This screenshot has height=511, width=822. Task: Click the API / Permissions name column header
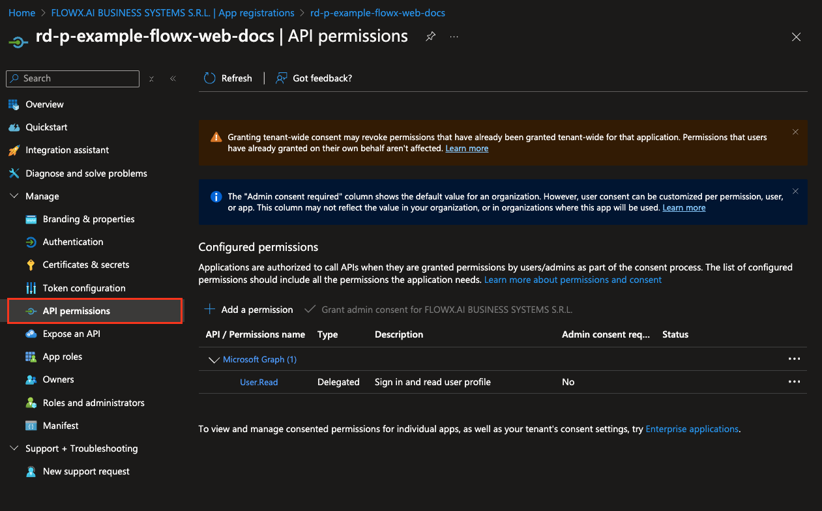tap(255, 334)
